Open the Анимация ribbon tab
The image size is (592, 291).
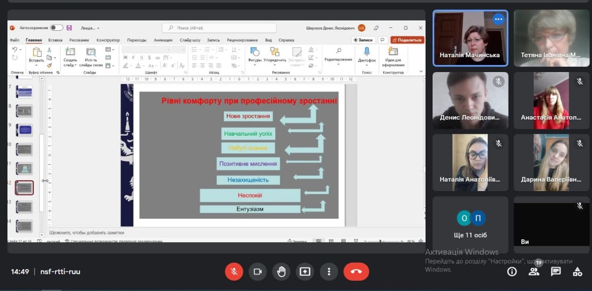[163, 40]
